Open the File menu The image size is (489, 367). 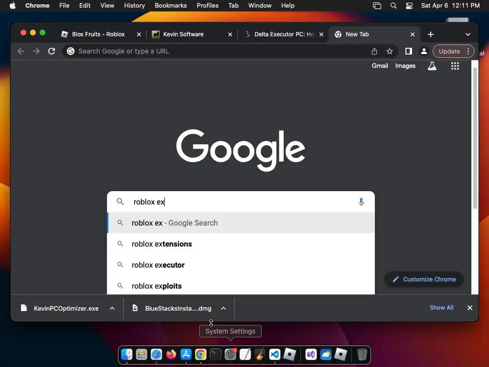64,6
